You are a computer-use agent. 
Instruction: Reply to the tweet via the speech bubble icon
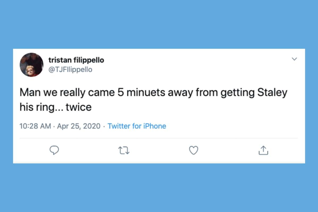tap(54, 150)
